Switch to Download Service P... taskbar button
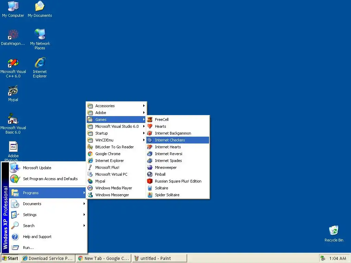 point(48,258)
